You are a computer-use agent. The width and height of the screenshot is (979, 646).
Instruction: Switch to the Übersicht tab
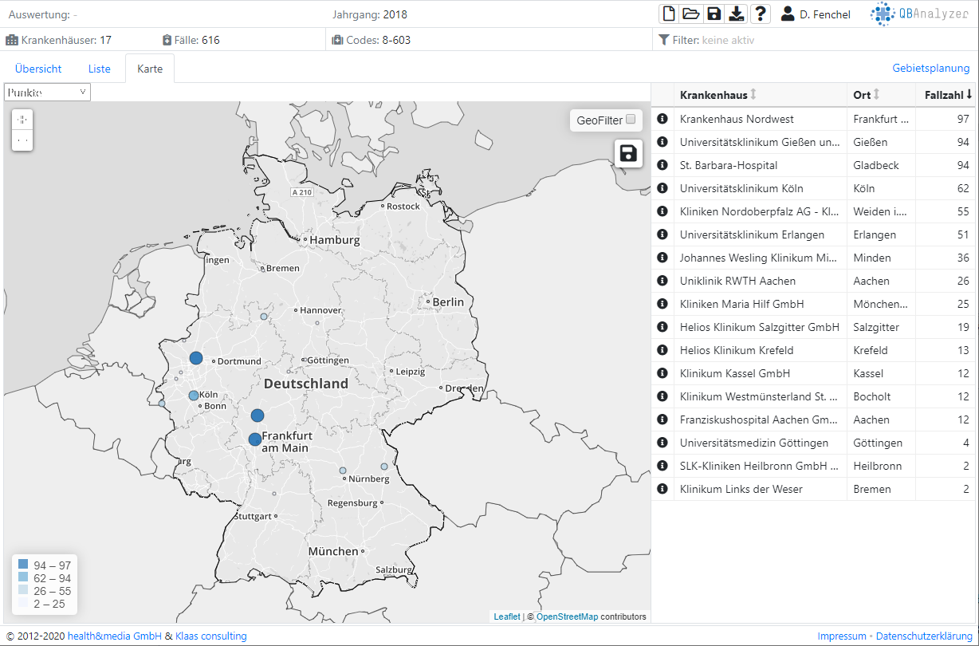tap(38, 69)
